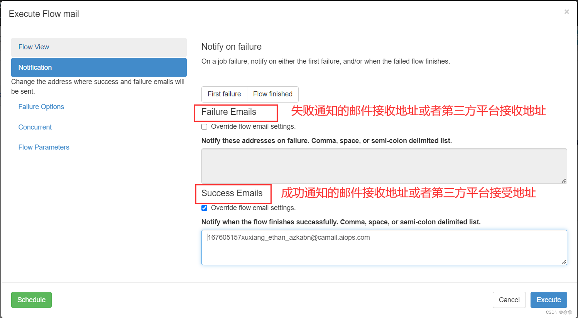This screenshot has width=578, height=318.
Task: Click the 'Change the address where success' description
Action: [x=98, y=86]
